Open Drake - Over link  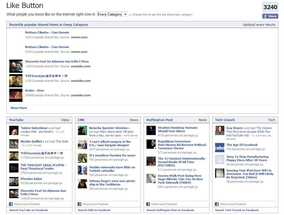click(x=34, y=90)
